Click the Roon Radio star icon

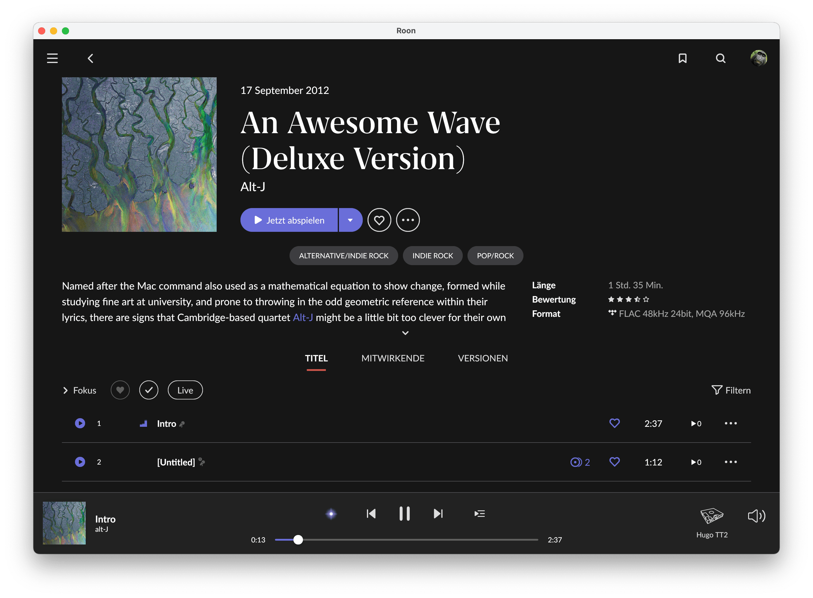click(331, 514)
